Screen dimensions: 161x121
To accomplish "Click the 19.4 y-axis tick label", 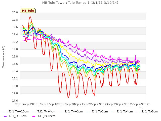I will 15,35.
